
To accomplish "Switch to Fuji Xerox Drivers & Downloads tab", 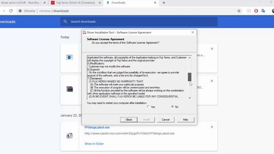I will click(x=75, y=3).
